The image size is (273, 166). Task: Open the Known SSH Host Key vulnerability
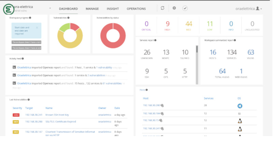(57, 115)
